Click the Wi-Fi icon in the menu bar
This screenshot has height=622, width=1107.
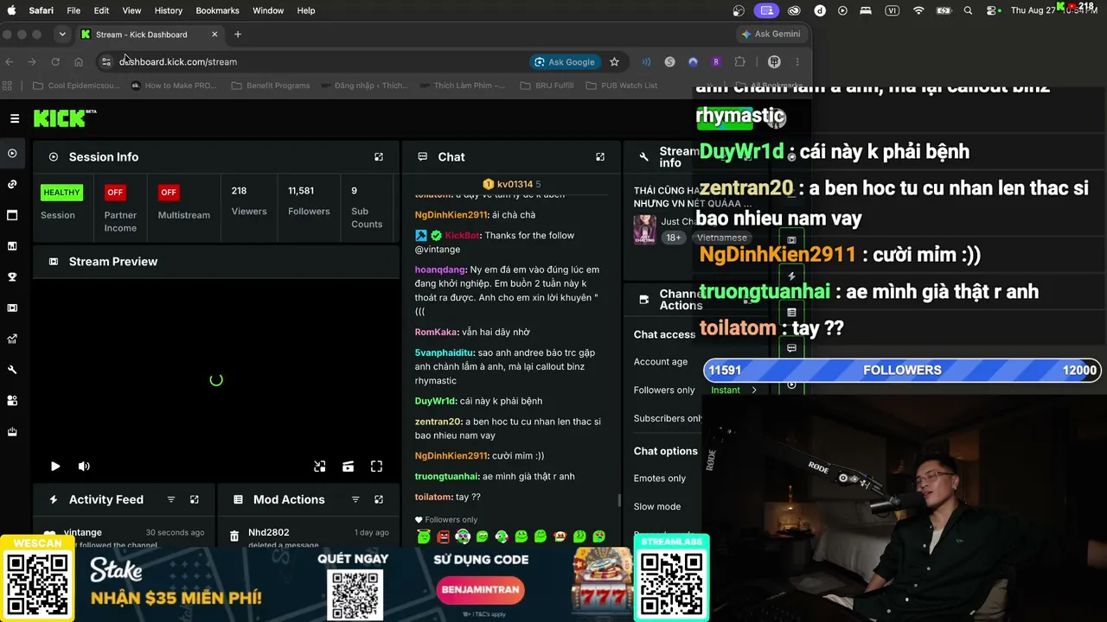click(x=918, y=10)
